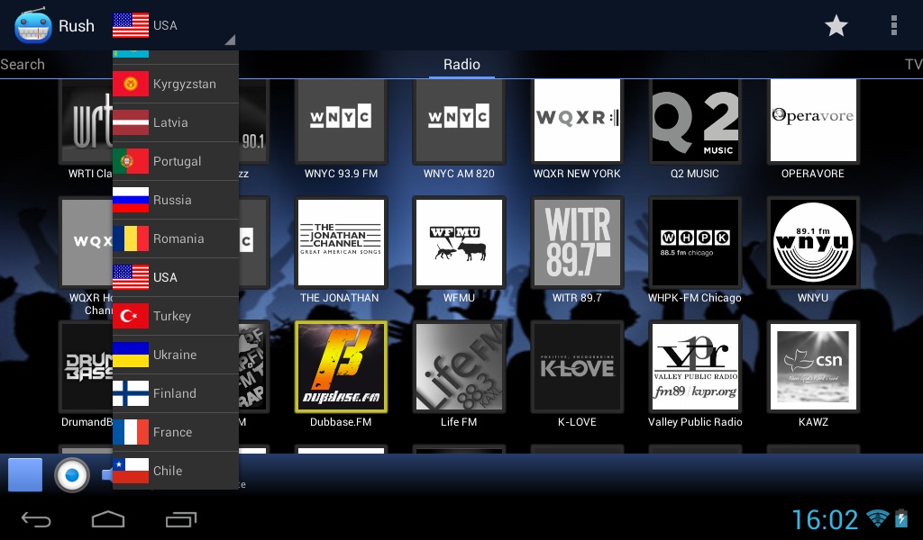Switch to the TV tab
The image size is (923, 540).
(x=913, y=65)
